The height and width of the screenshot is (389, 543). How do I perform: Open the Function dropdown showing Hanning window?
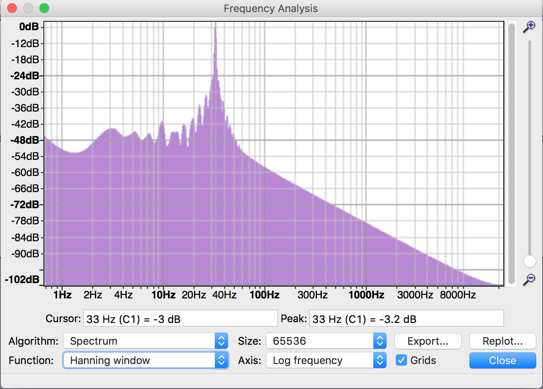point(146,360)
